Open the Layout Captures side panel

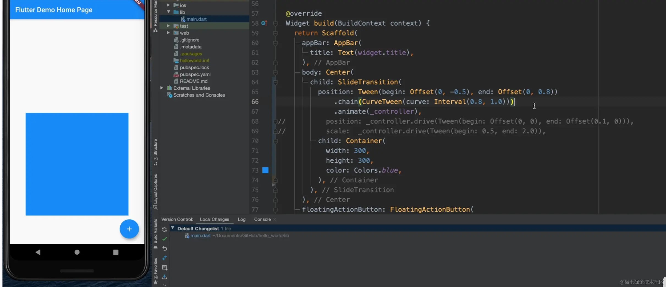point(155,192)
